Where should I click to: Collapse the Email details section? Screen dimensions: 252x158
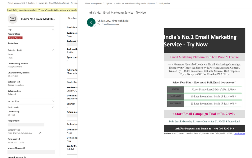[x=53, y=107]
